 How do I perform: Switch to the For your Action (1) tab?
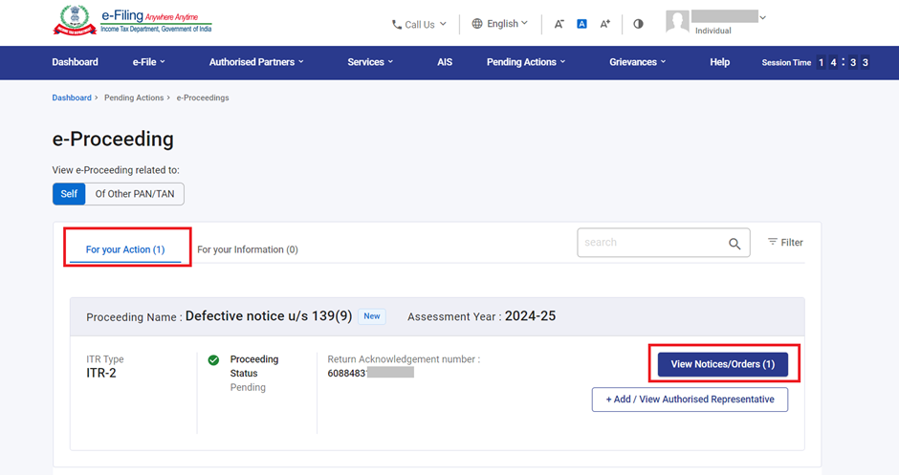click(x=125, y=249)
